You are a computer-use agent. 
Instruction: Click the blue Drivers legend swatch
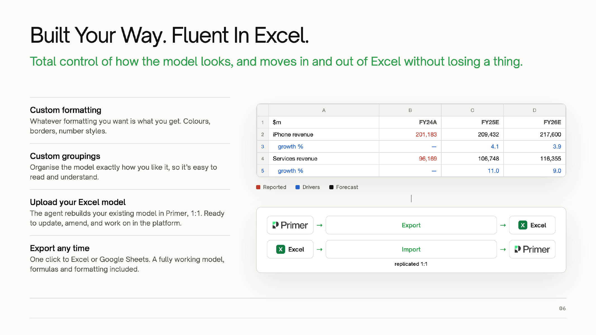click(x=298, y=187)
